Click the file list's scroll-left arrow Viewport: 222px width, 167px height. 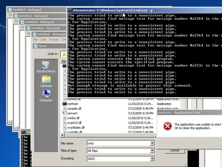coord(62,135)
